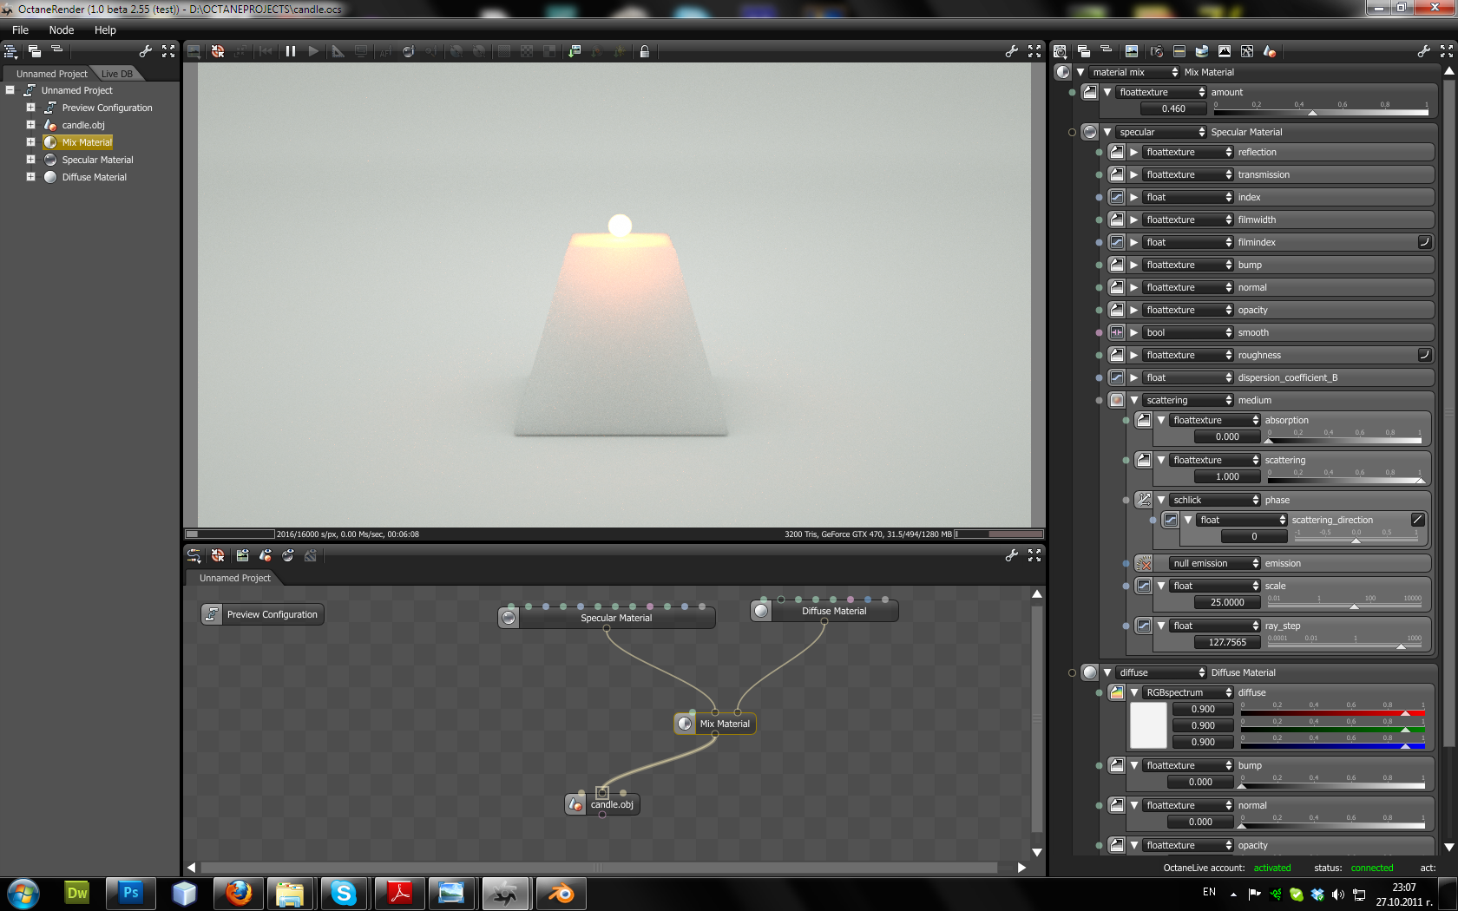
Task: Expand the roughness parameter row
Action: click(x=1133, y=355)
